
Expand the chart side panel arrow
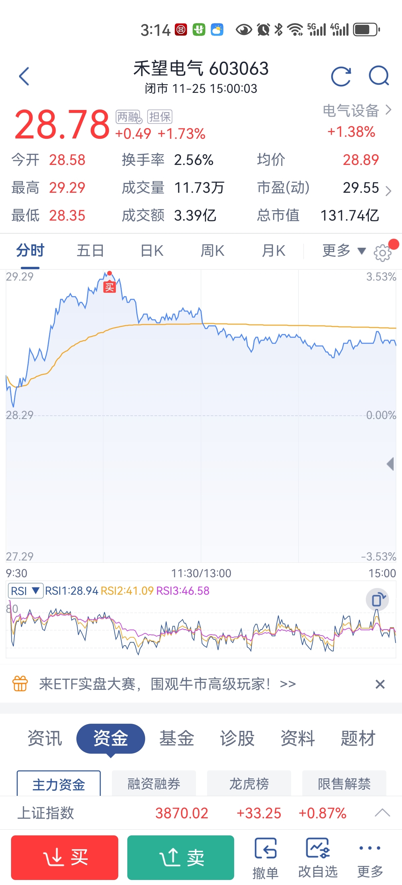390,464
